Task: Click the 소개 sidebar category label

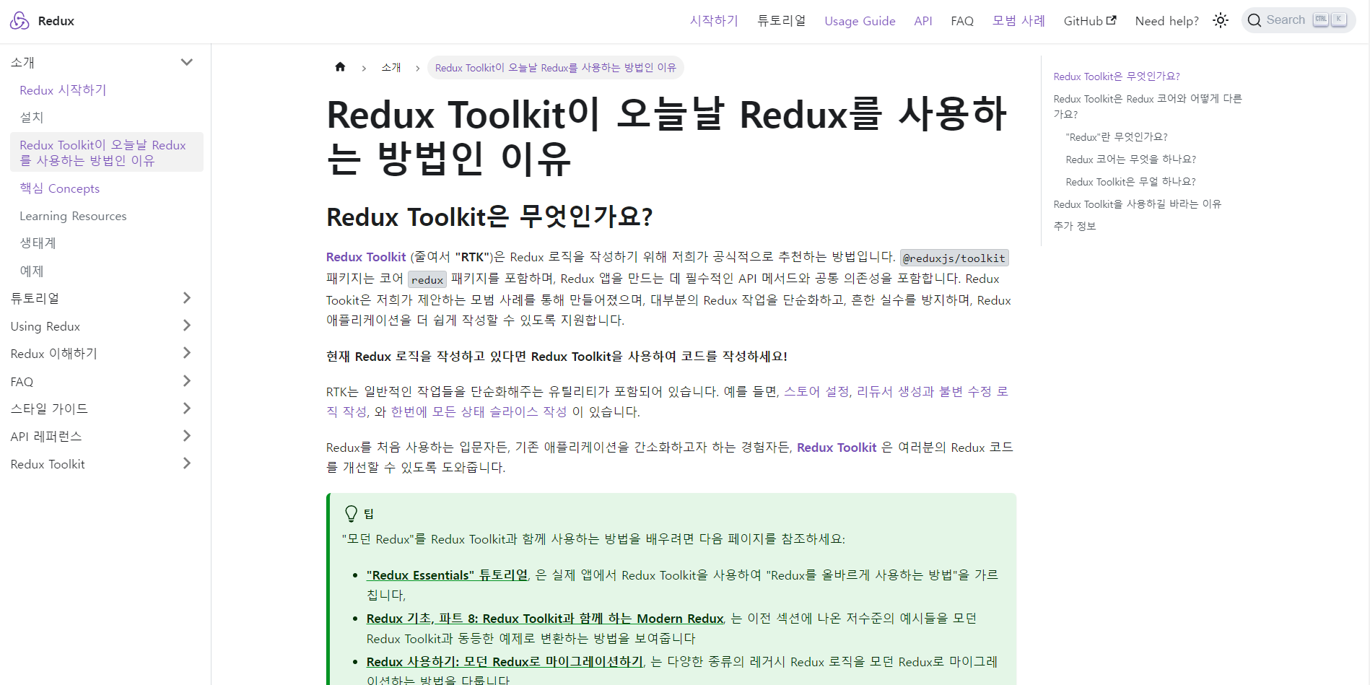Action: coord(22,62)
